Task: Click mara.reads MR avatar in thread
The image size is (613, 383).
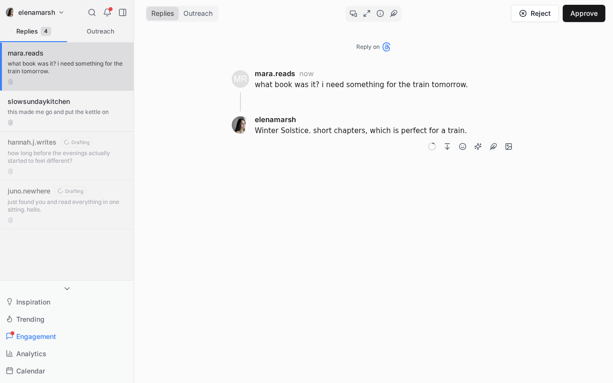Action: 240,79
